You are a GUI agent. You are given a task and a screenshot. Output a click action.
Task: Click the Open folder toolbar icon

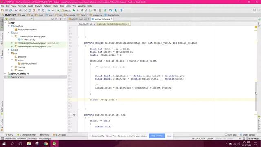[2, 10]
